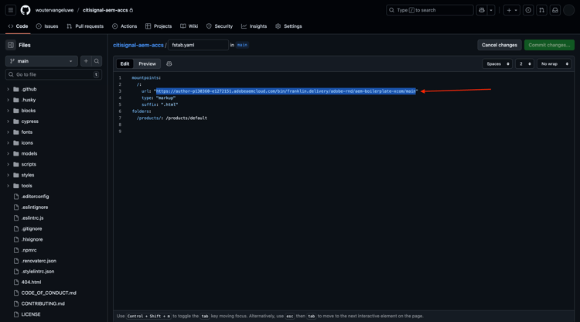
Task: Add a new file with plus icon
Action: [x=86, y=61]
